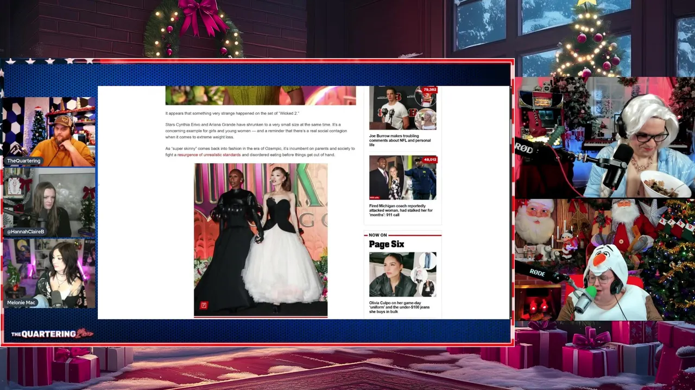The image size is (695, 390).
Task: Click the text 'It appears that something very strange'
Action: [x=232, y=114]
